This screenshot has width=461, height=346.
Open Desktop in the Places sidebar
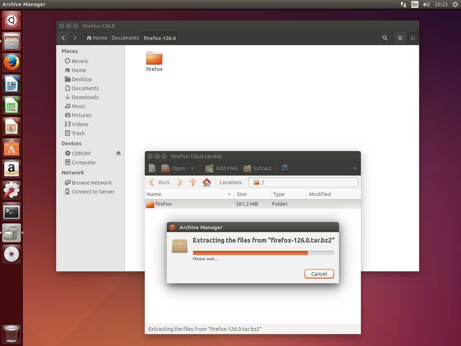click(82, 79)
